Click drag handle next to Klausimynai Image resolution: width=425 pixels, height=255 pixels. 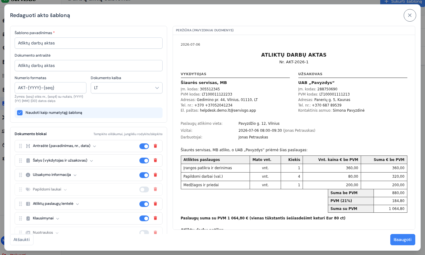pos(21,218)
